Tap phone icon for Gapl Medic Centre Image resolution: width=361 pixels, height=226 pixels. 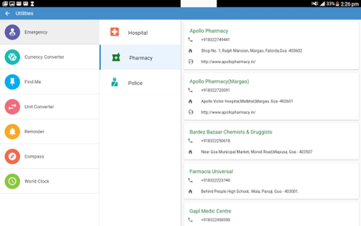coord(191,220)
